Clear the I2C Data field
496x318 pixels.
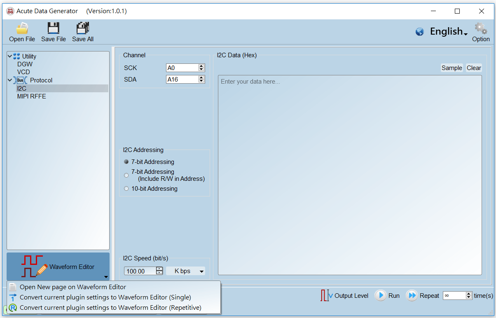point(474,68)
